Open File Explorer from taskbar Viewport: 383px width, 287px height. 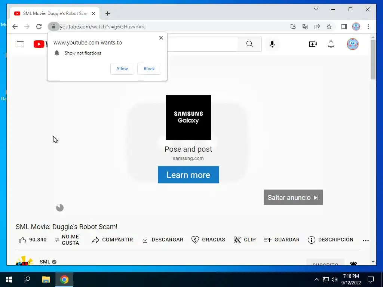coord(46,280)
